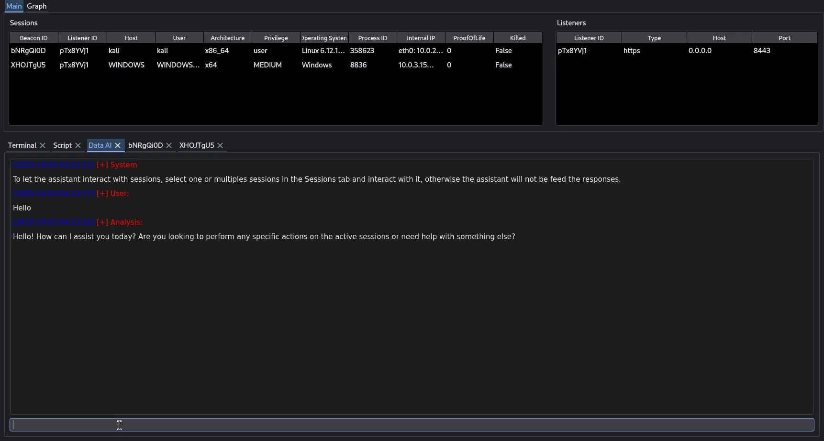
Task: Click the AI chat message input field
Action: (412, 425)
